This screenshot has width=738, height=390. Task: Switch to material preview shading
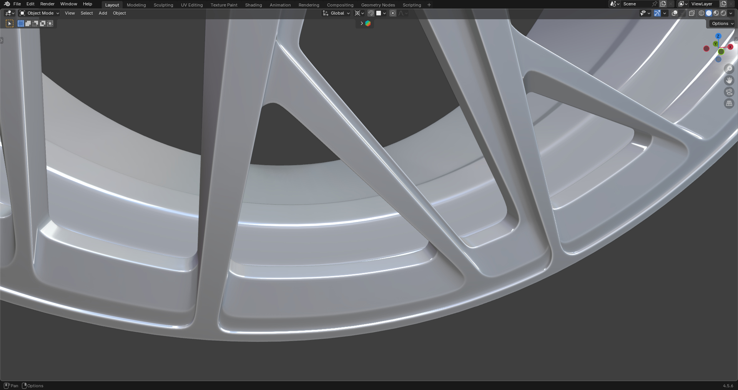pyautogui.click(x=716, y=13)
